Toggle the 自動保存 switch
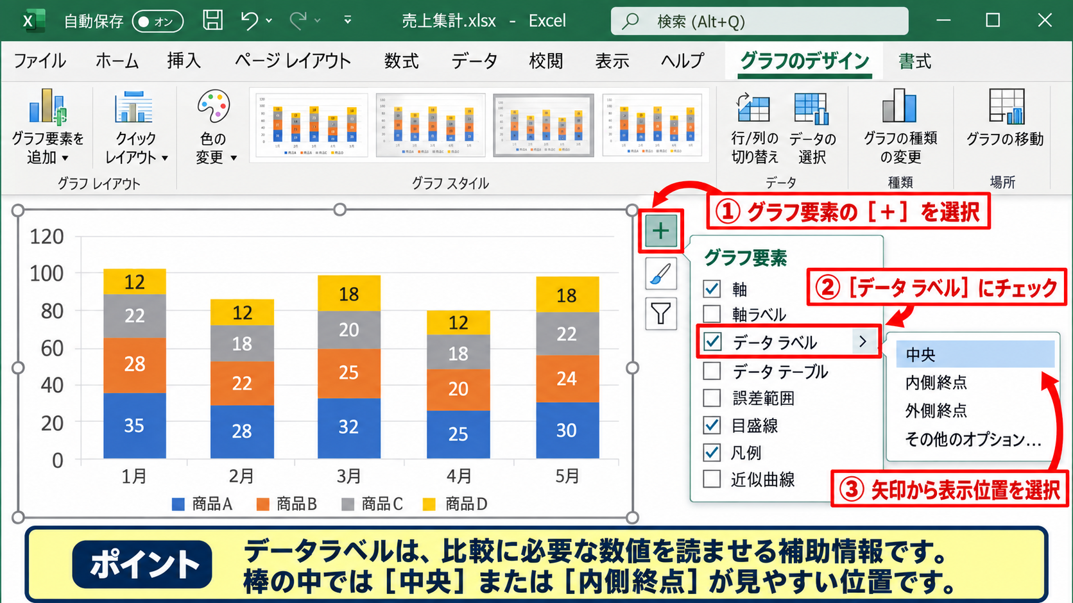Viewport: 1073px width, 603px height. click(157, 21)
